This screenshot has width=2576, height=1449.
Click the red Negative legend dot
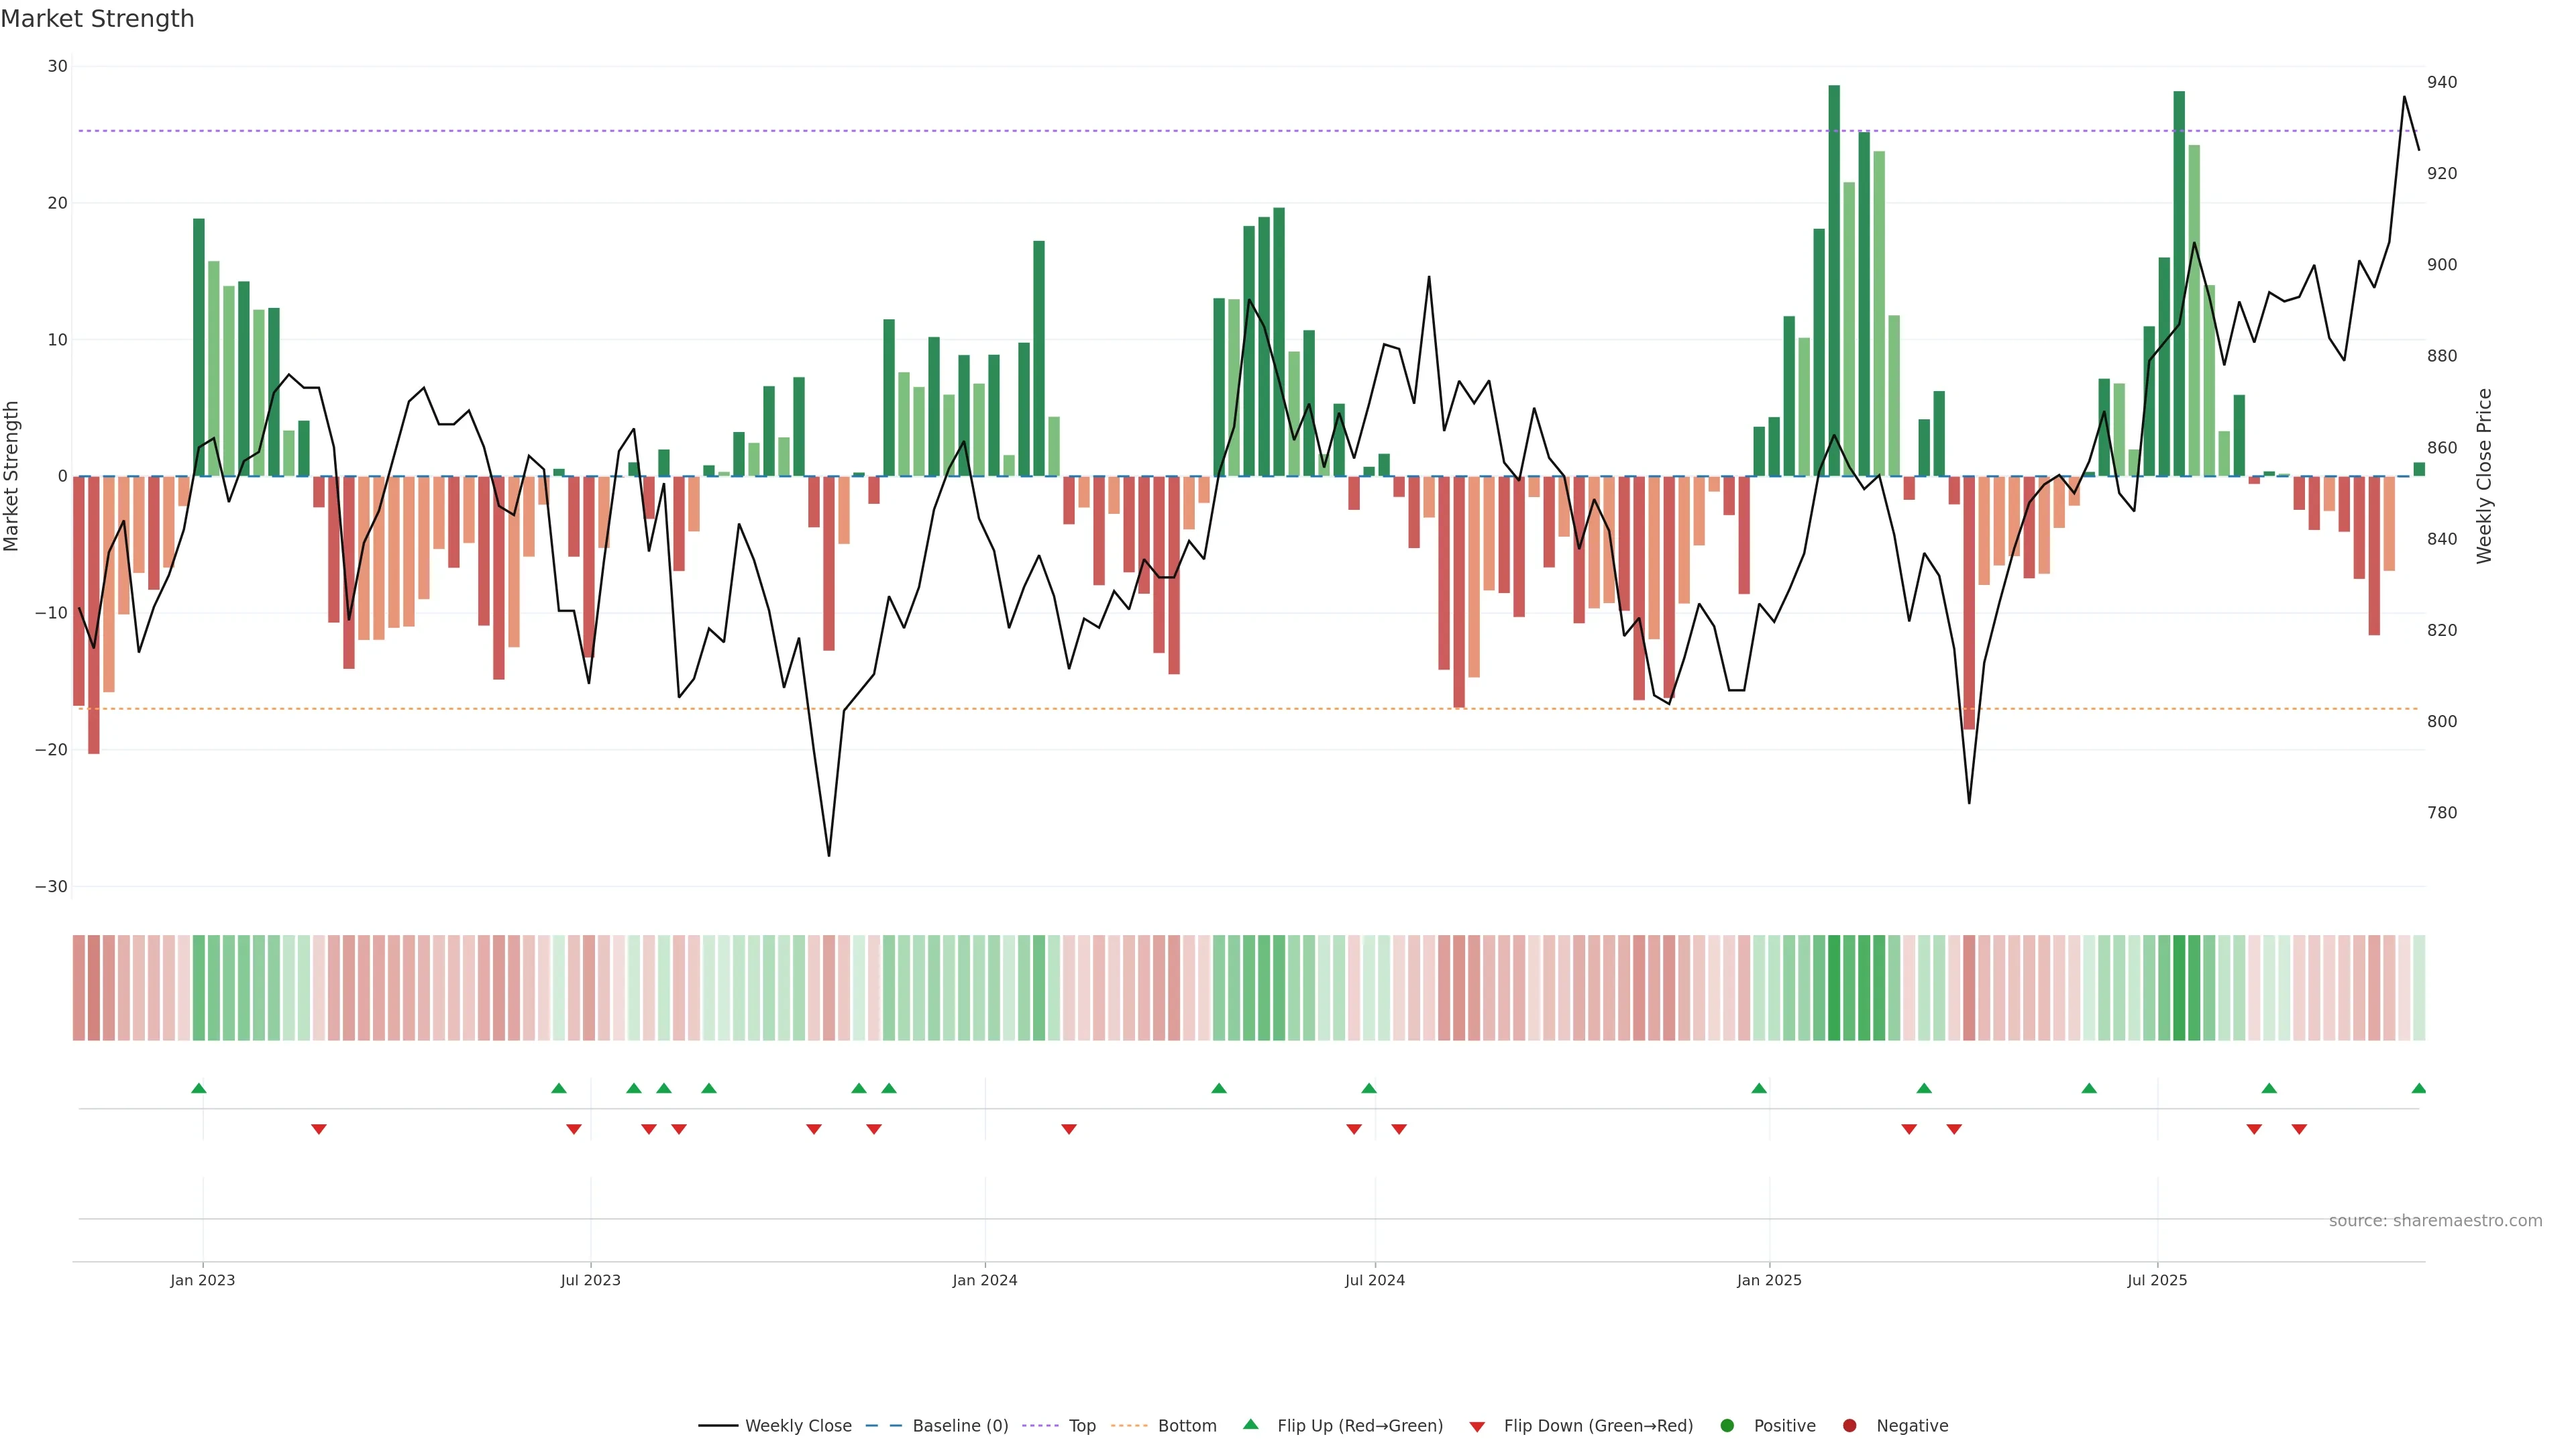pyautogui.click(x=1849, y=1425)
